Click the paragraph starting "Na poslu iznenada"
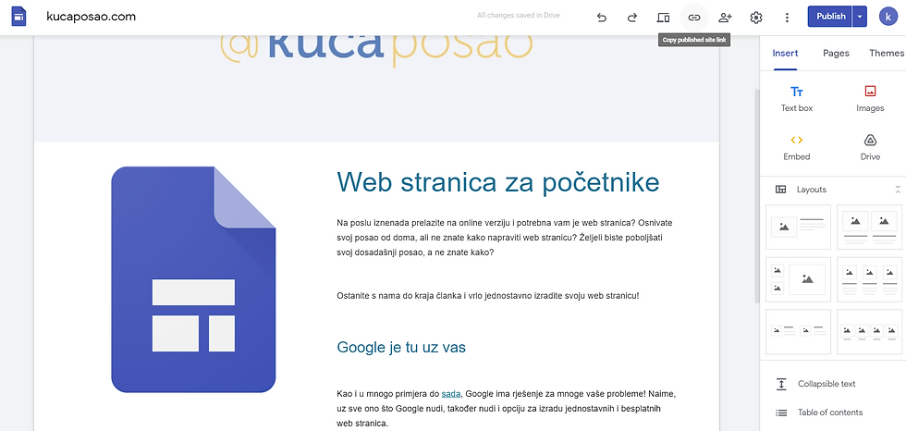Image resolution: width=906 pixels, height=431 pixels. [x=504, y=238]
